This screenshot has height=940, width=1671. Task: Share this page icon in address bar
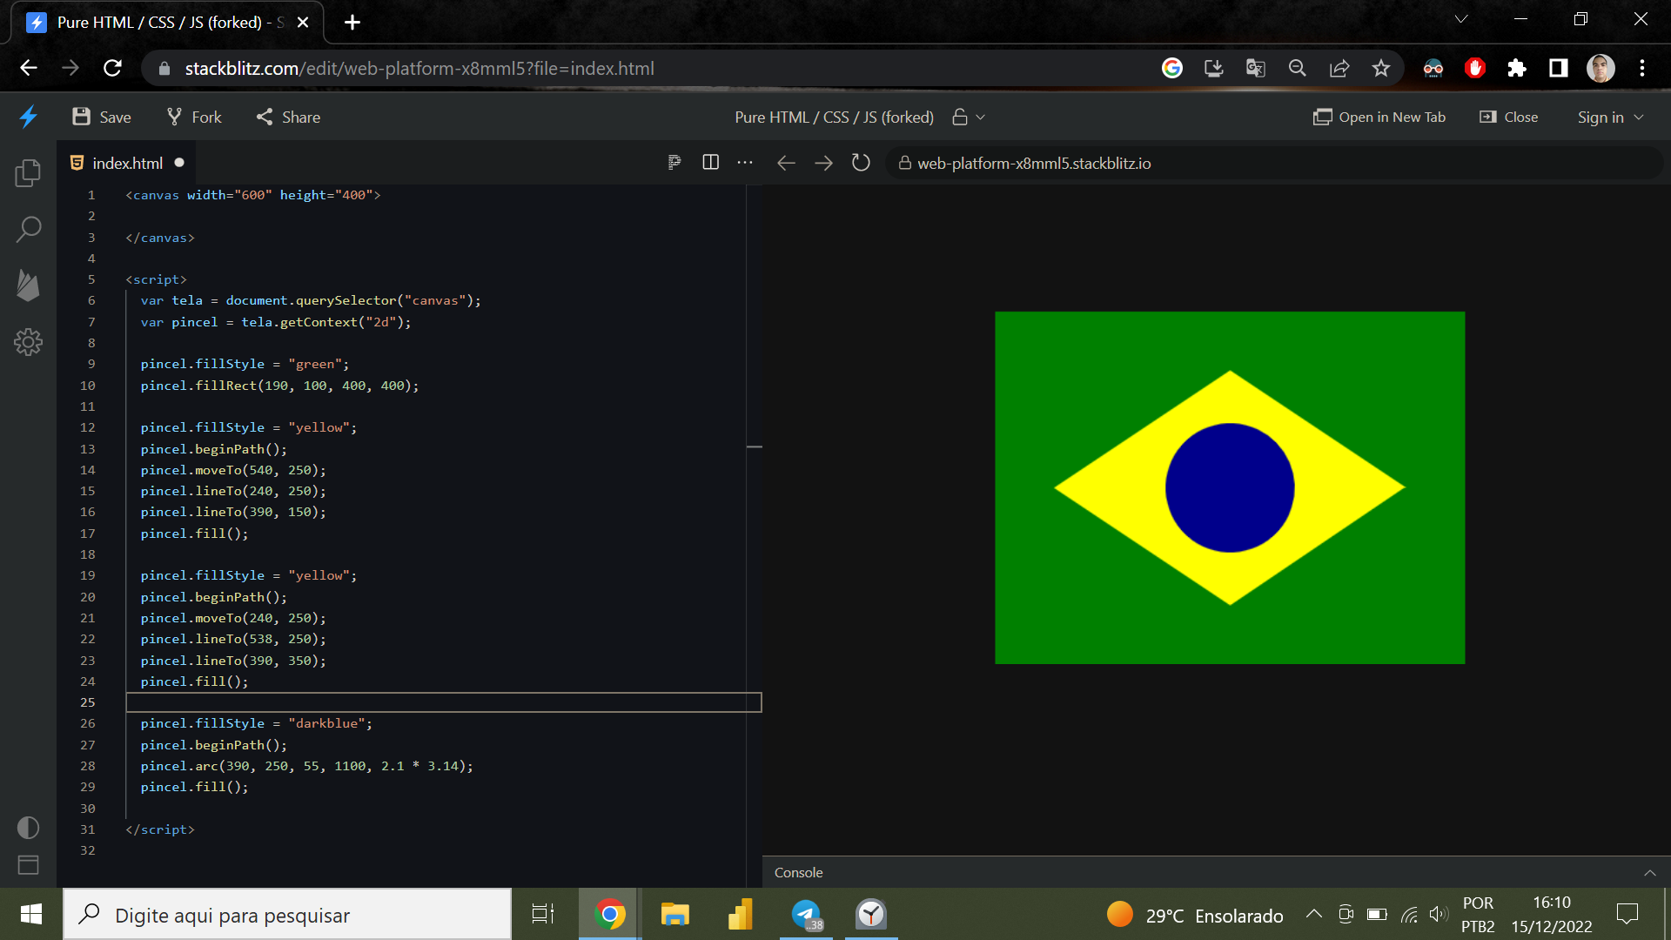coord(1339,68)
